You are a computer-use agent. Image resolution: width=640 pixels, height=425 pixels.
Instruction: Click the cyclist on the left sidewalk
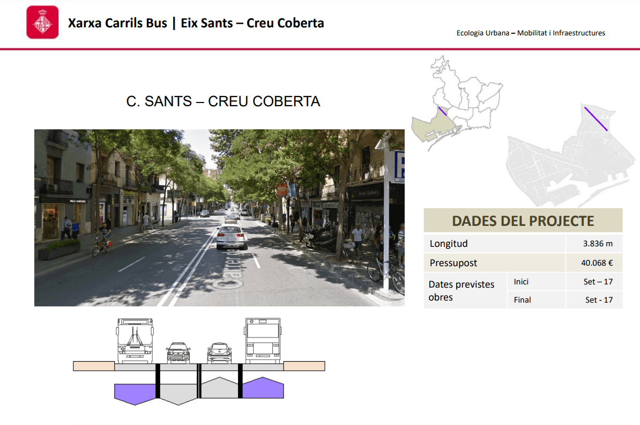(102, 240)
